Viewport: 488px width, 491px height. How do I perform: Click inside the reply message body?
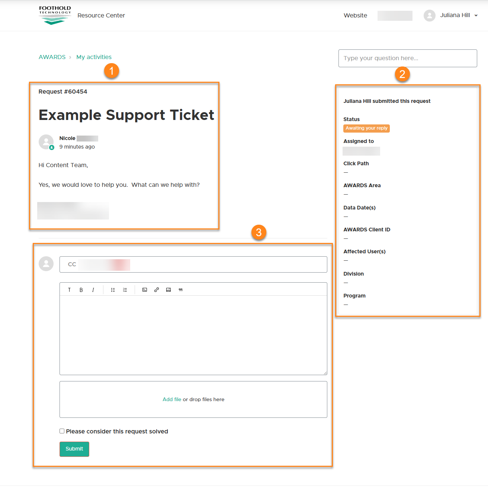click(x=193, y=334)
